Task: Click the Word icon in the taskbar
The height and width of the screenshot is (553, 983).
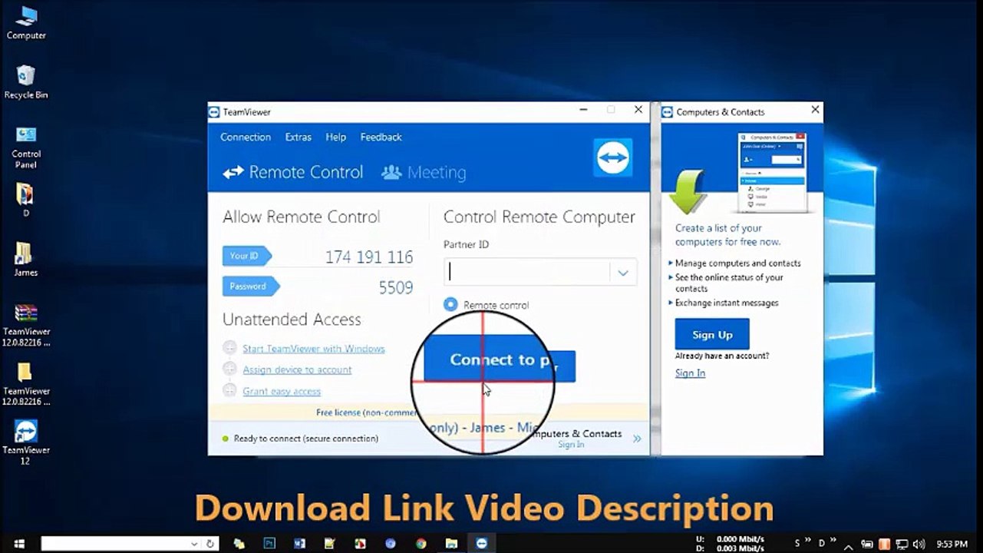Action: pos(300,544)
